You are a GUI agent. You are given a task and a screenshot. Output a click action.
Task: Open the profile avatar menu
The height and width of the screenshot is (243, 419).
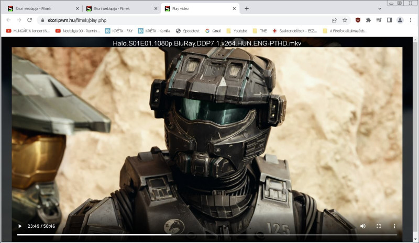point(400,20)
